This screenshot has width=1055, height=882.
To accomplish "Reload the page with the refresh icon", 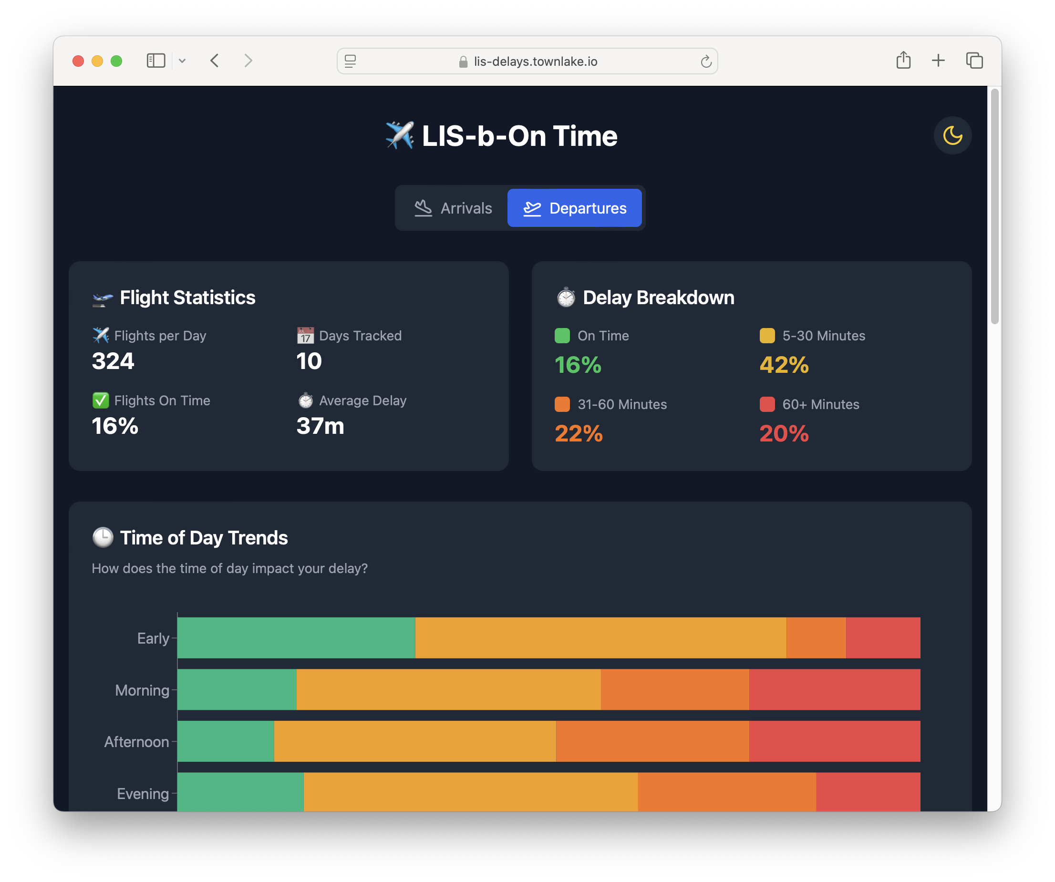I will point(706,62).
